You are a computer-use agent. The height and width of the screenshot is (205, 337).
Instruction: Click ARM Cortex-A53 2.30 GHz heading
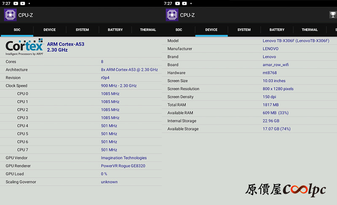click(66, 47)
